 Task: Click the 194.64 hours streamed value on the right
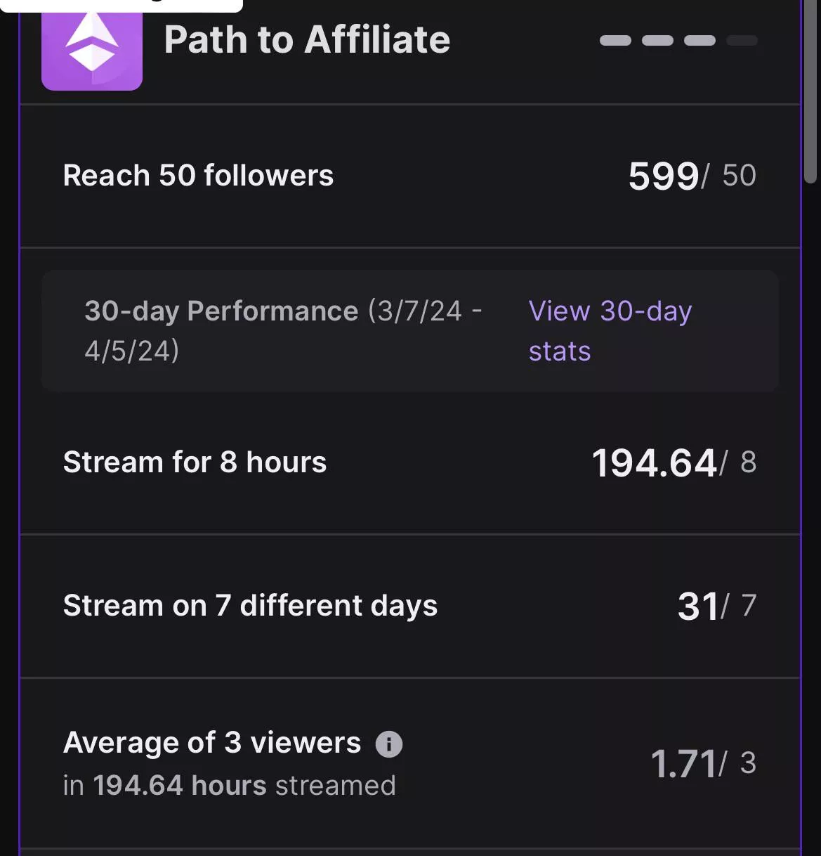click(654, 463)
